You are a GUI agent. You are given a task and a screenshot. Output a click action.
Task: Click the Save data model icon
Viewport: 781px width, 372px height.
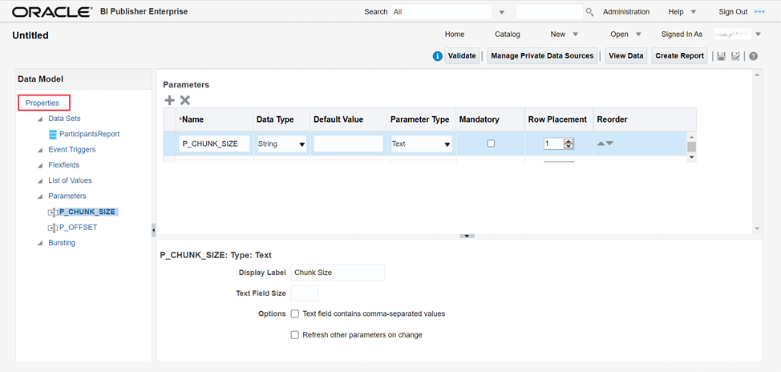coord(722,56)
